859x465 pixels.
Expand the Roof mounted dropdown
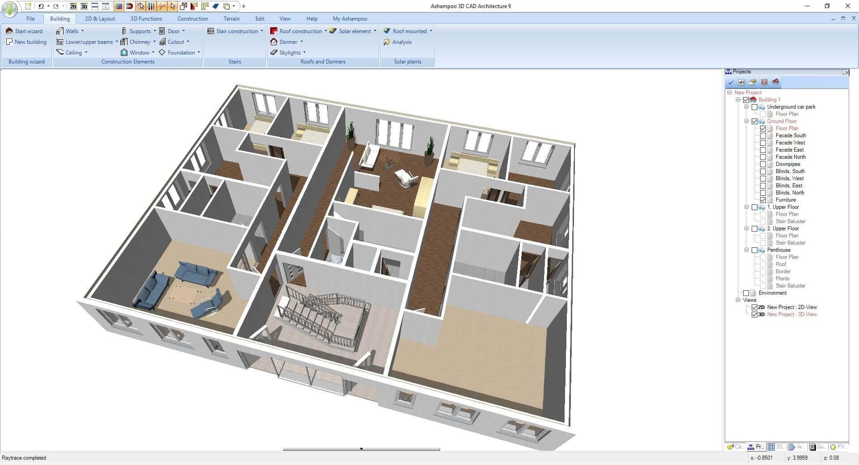tap(431, 31)
